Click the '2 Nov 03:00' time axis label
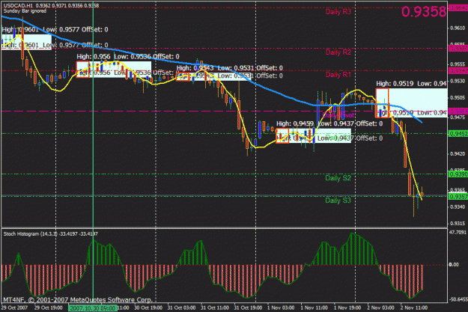The height and width of the screenshot is (312, 468). 381,308
